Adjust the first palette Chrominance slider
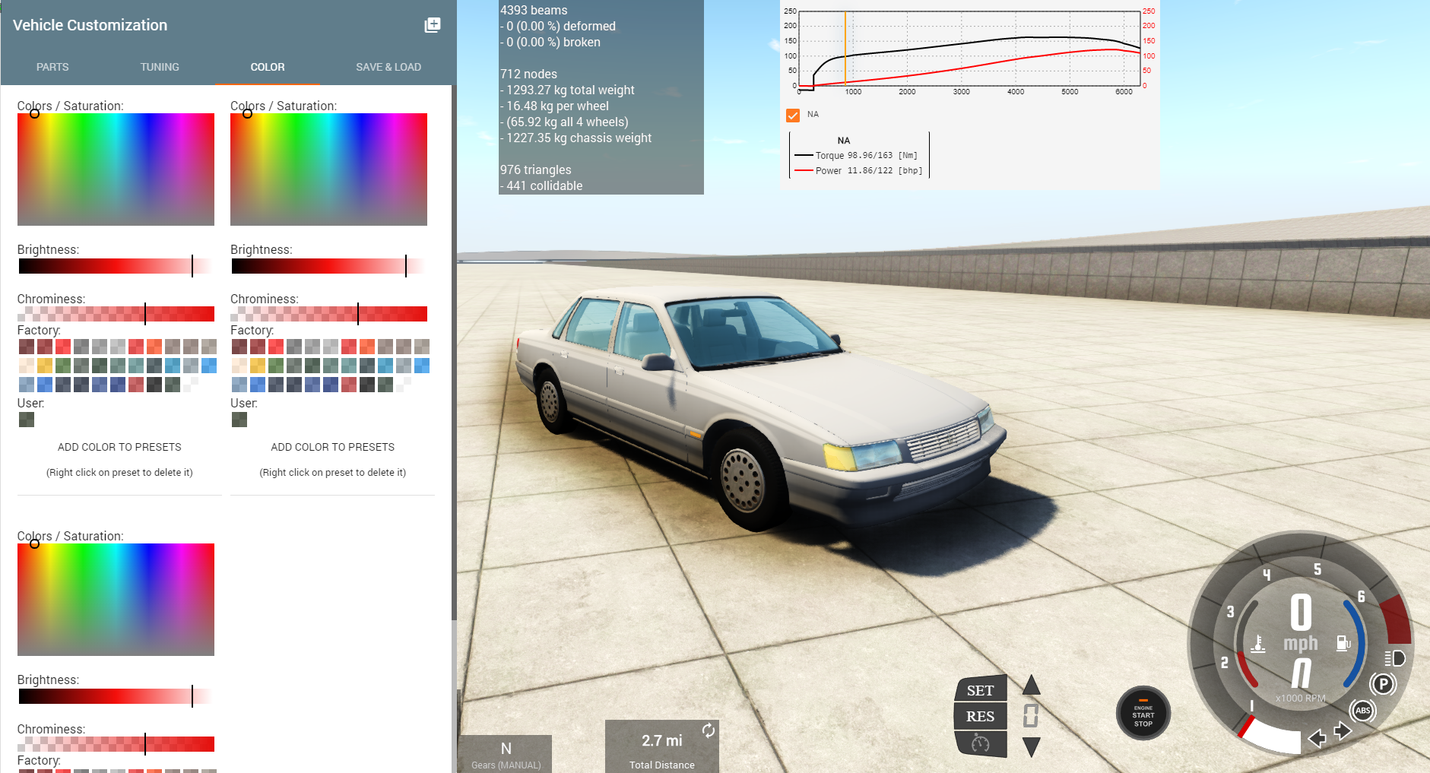The image size is (1430, 773). (116, 314)
